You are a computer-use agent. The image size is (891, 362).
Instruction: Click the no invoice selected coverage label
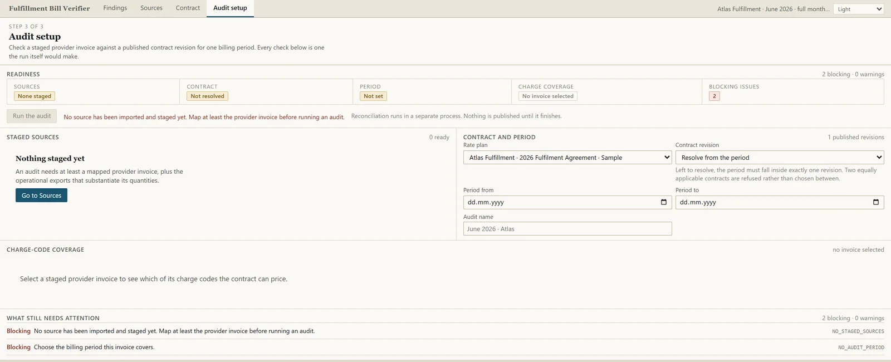click(x=858, y=250)
